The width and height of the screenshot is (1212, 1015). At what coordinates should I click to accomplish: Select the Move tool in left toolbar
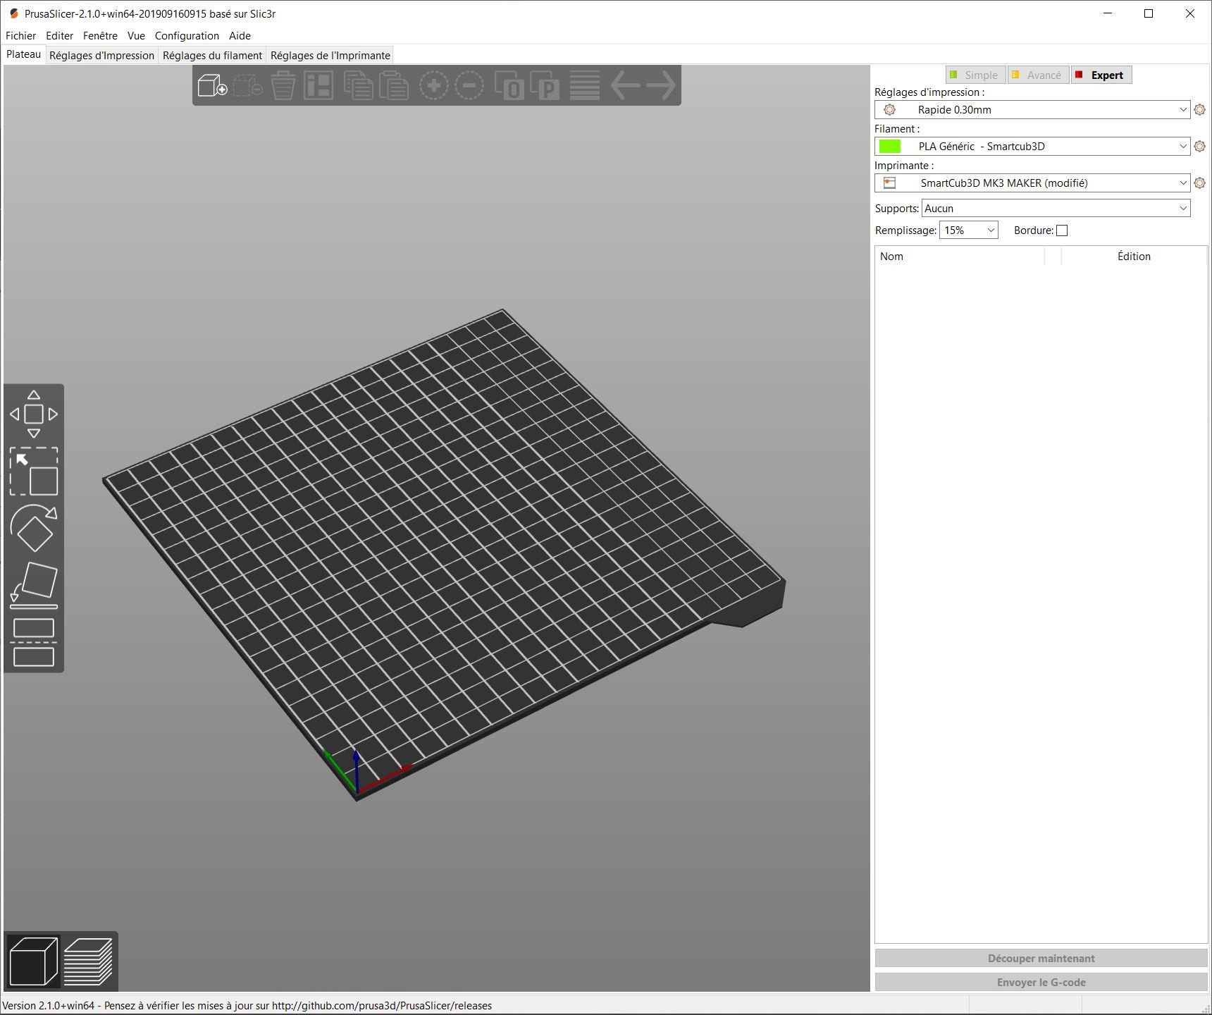[x=33, y=414]
